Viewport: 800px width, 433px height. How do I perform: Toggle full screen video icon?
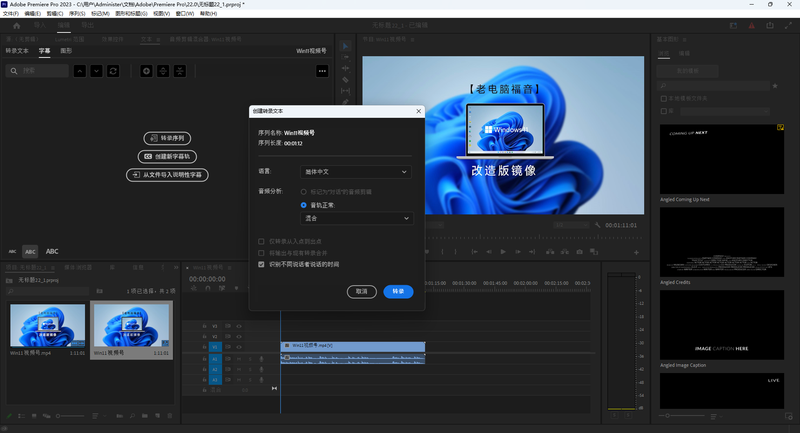(x=788, y=25)
